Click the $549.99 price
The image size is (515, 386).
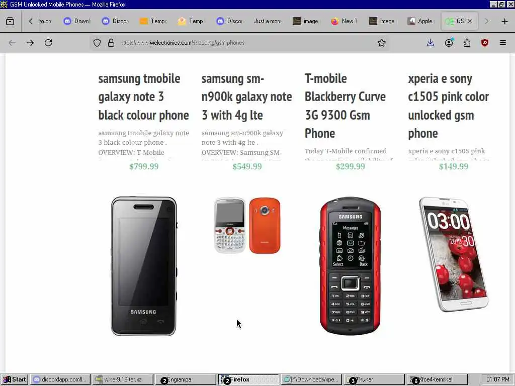[247, 166]
